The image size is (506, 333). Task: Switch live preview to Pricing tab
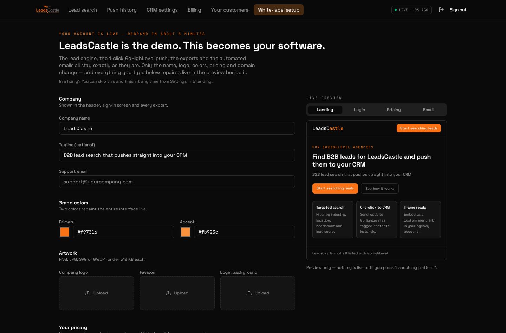point(394,110)
